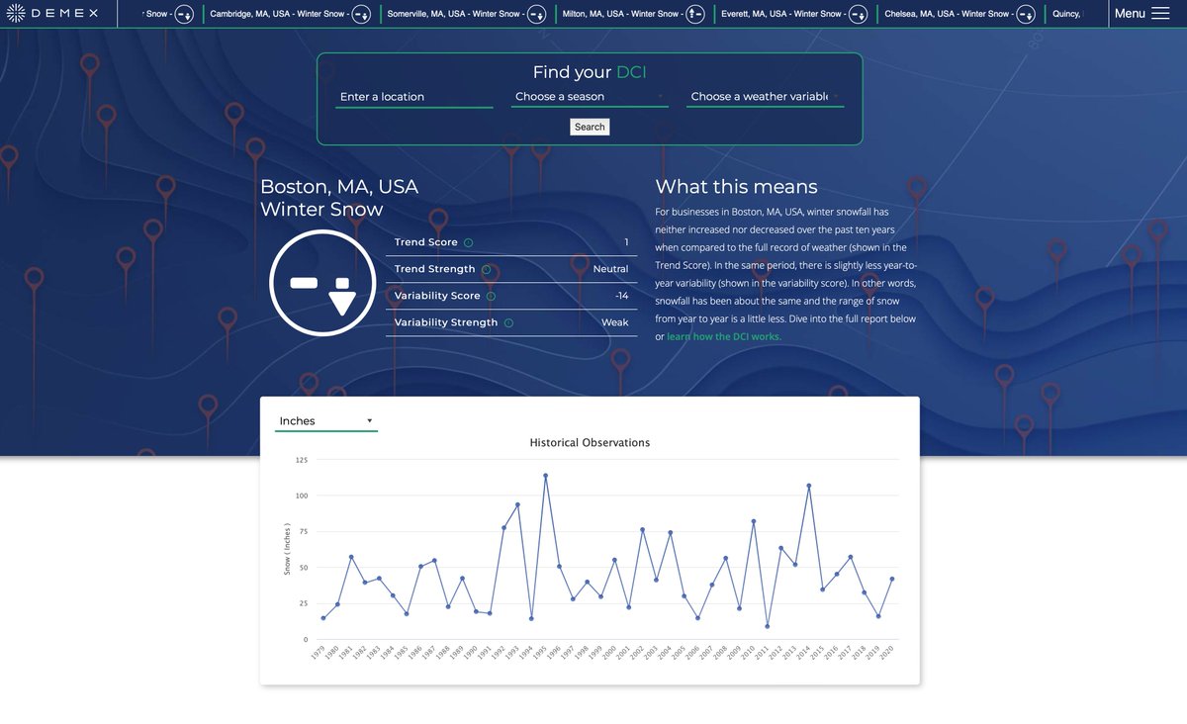Image resolution: width=1187 pixels, height=724 pixels.
Task: Click the Find your DCI heading
Action: coord(590,72)
